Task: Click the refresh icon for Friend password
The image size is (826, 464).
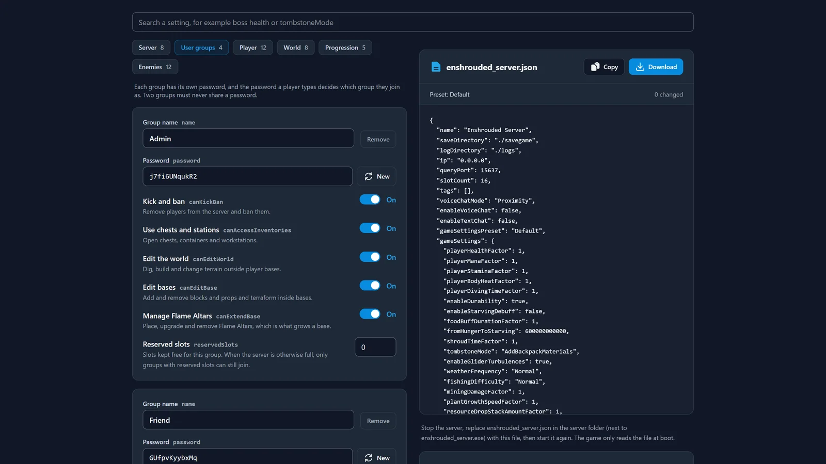Action: point(369,458)
